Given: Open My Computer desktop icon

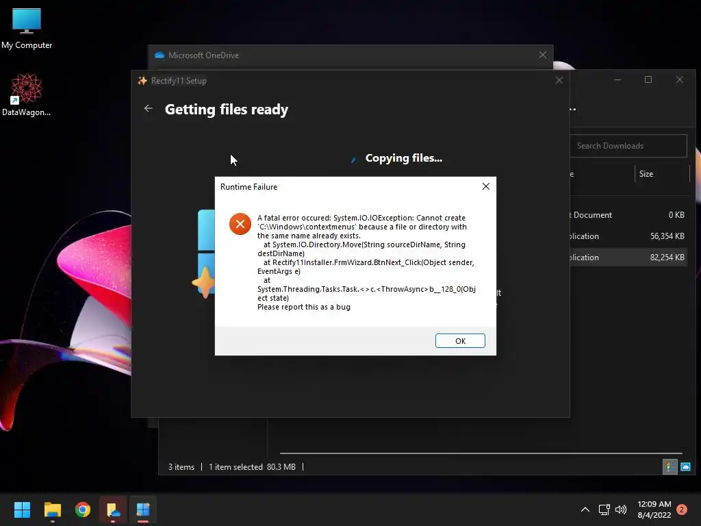Looking at the screenshot, I should [27, 29].
